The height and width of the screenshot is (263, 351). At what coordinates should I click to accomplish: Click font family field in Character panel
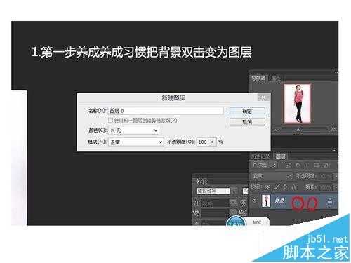(213, 191)
